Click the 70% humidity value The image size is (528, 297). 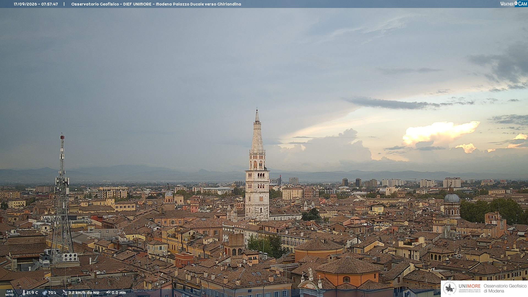pyautogui.click(x=52, y=293)
